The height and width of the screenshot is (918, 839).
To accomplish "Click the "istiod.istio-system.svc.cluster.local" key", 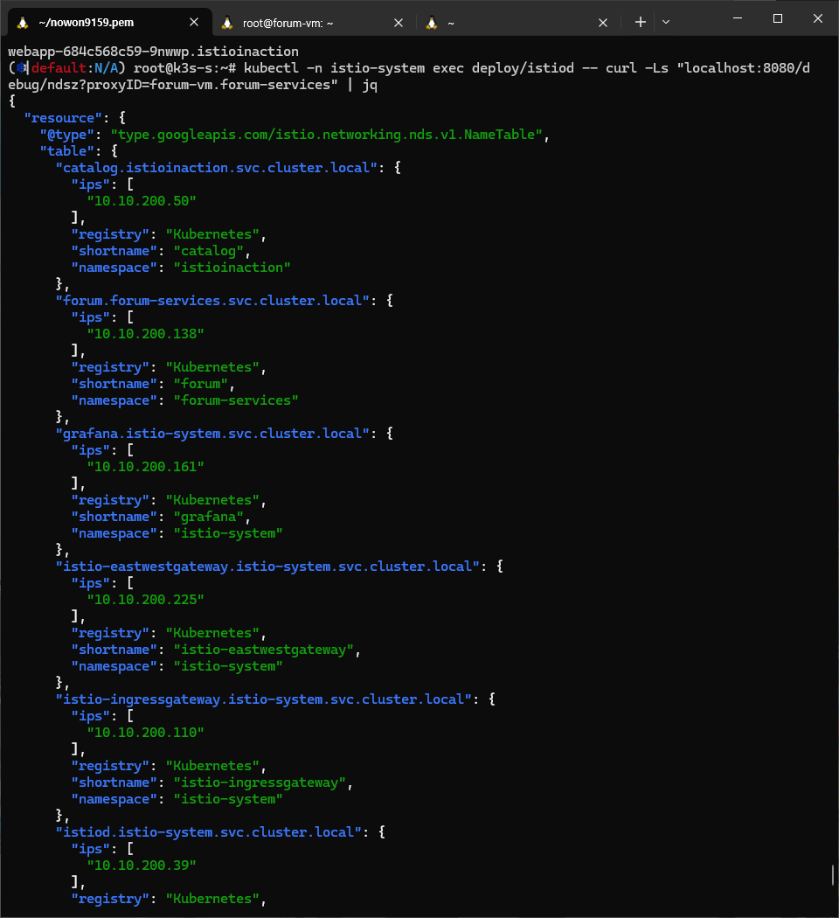I will click(x=208, y=832).
